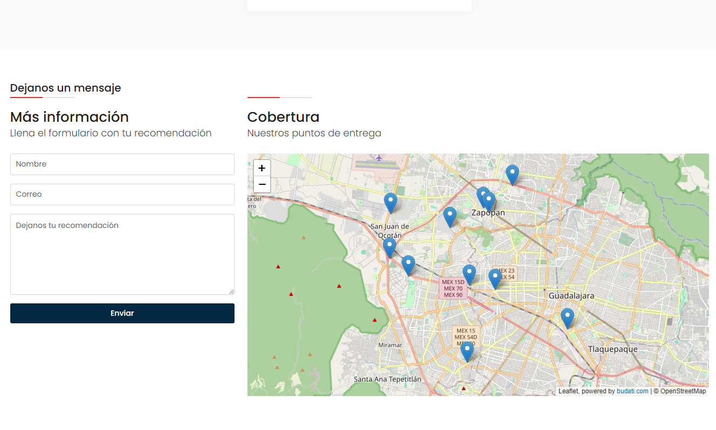Focus the Correo input field
The image size is (716, 430).
(x=122, y=195)
